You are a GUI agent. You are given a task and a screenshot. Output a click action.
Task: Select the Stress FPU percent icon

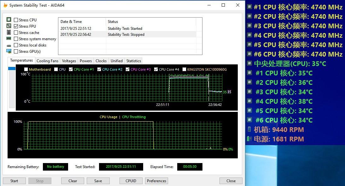click(9, 26)
